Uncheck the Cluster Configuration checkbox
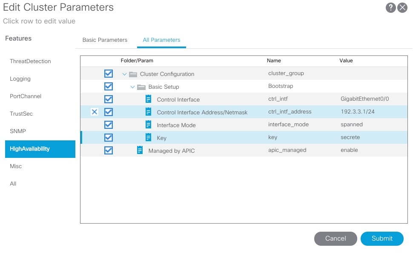Viewport: 413px width, 256px height. click(x=109, y=74)
